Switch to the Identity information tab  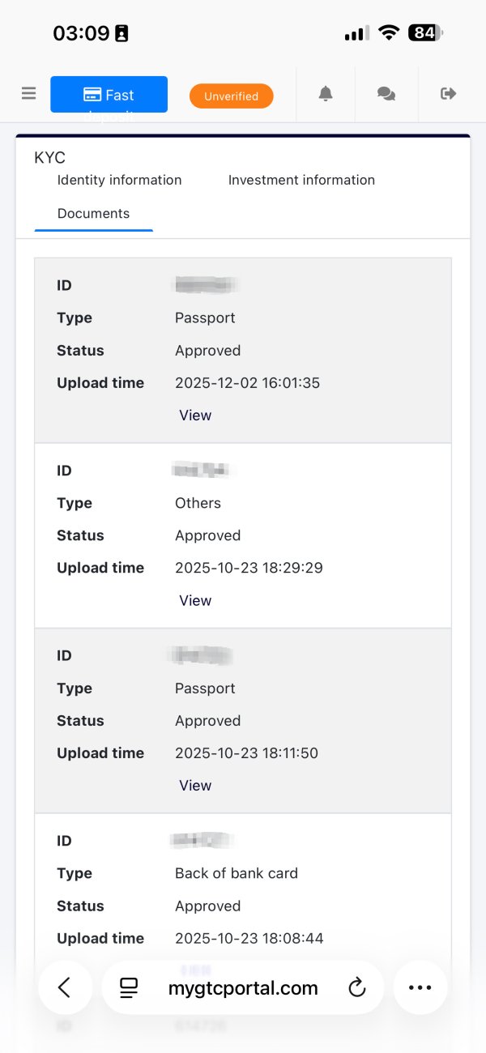[119, 180]
